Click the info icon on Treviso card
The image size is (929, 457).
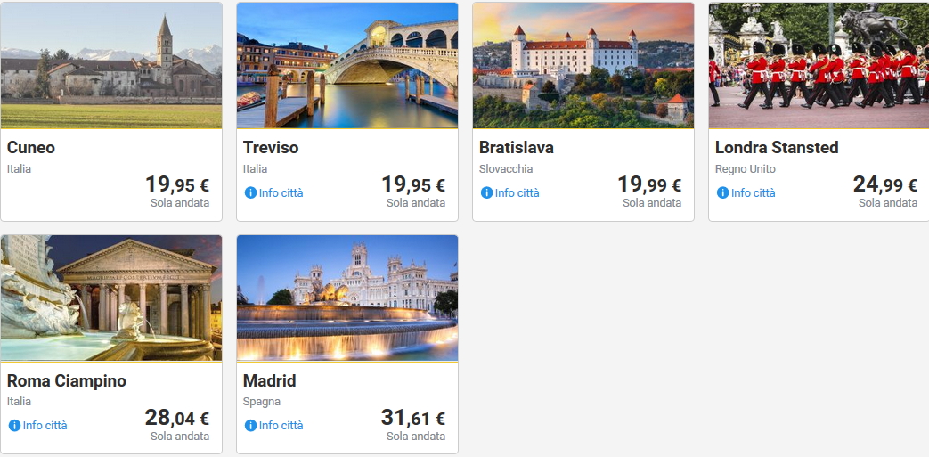pyautogui.click(x=250, y=193)
